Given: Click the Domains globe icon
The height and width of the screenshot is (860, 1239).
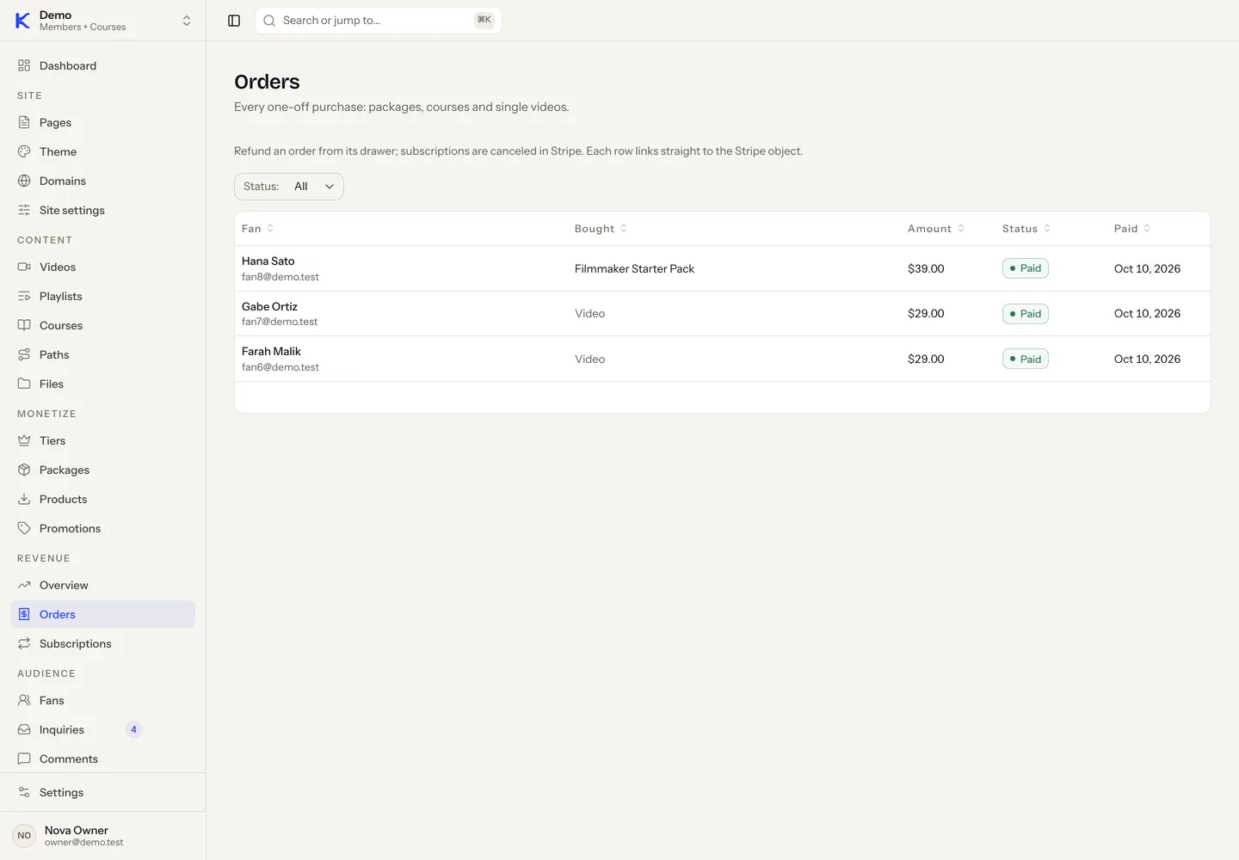Looking at the screenshot, I should [x=24, y=181].
